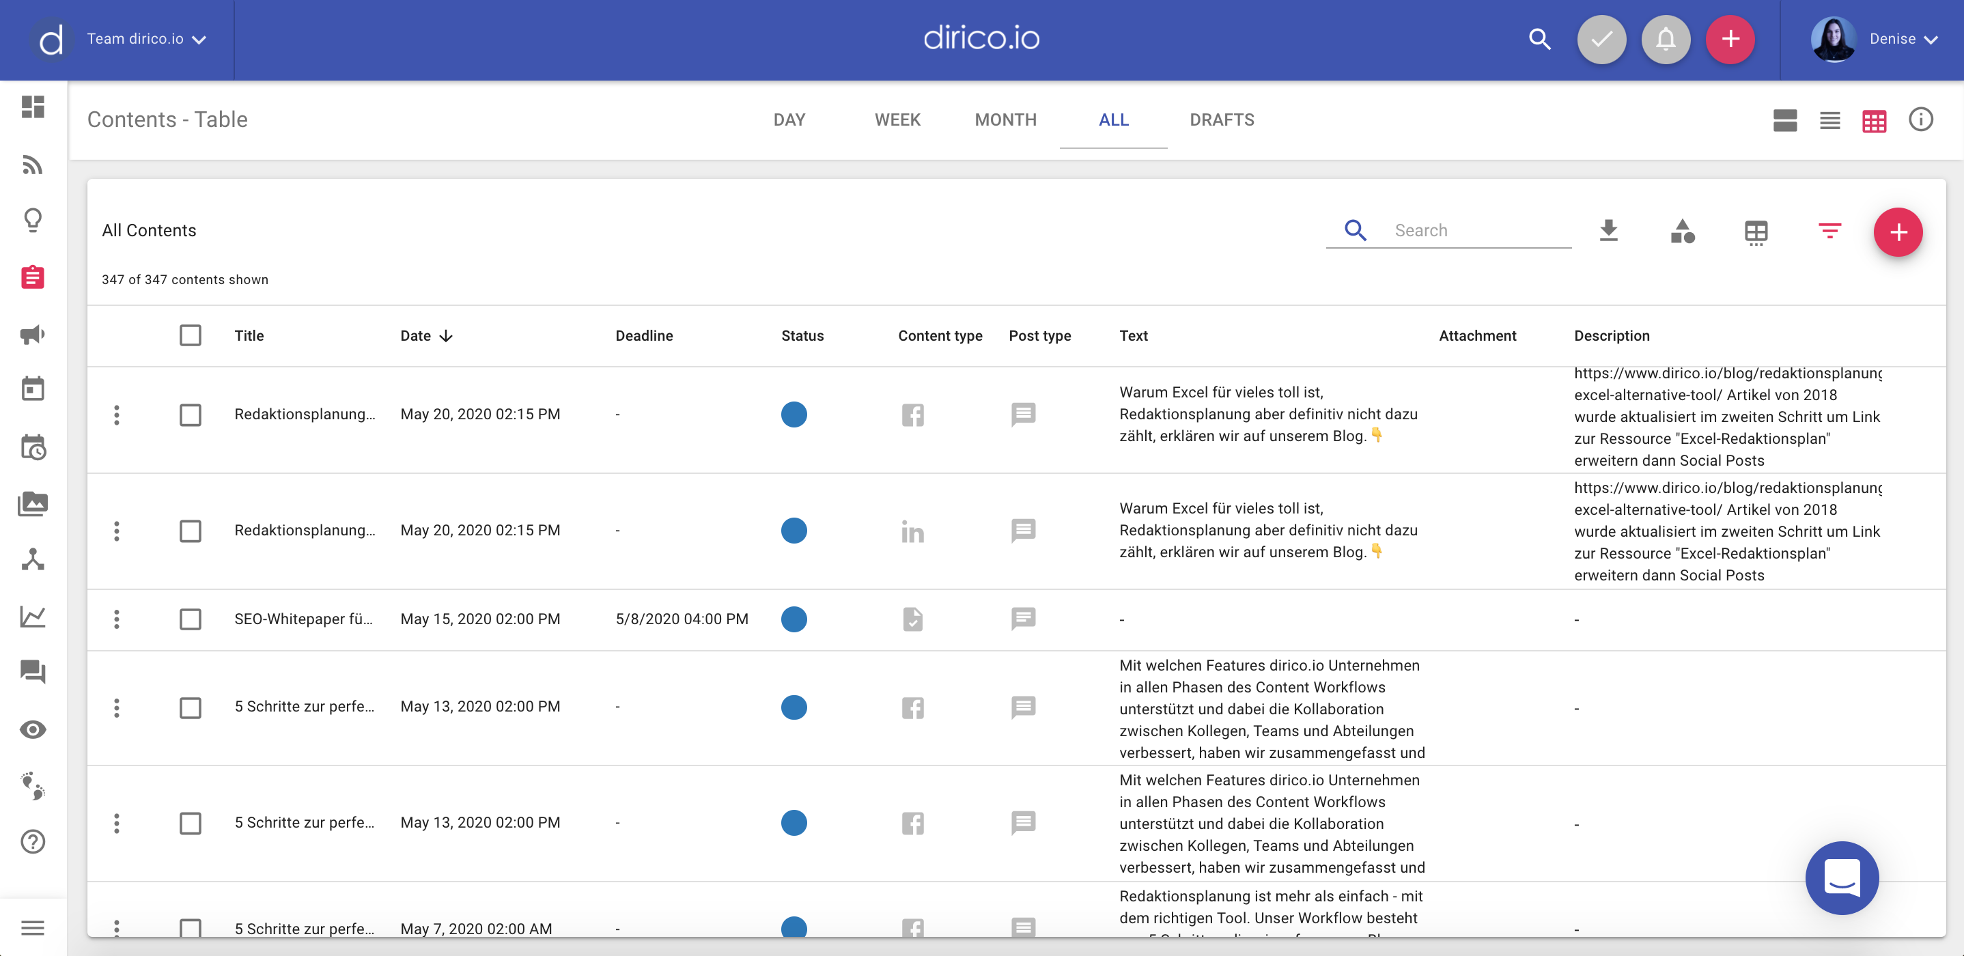Viewport: 1964px width, 956px height.
Task: Open the info icon beside the view switchers
Action: [1921, 119]
